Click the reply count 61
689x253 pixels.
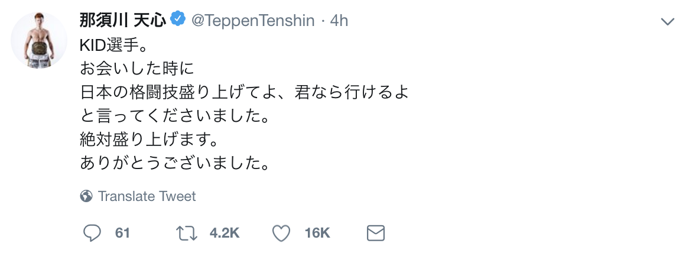122,233
